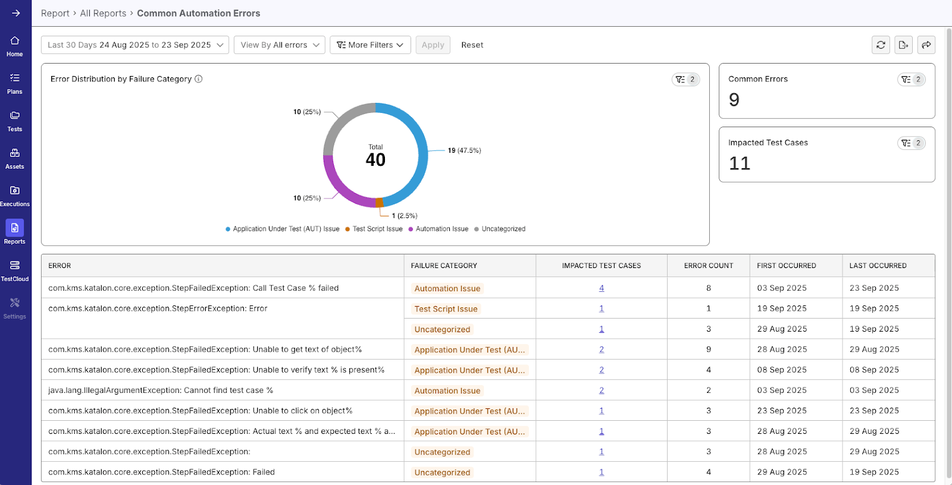The width and height of the screenshot is (952, 485).
Task: Navigate to All Reports breadcrumb
Action: coord(103,13)
